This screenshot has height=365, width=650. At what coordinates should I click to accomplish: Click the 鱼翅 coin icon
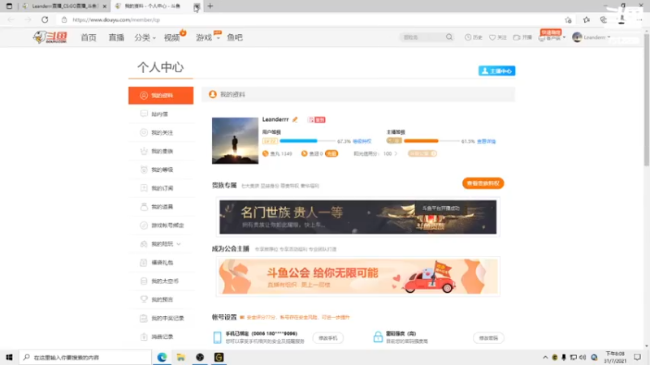304,153
